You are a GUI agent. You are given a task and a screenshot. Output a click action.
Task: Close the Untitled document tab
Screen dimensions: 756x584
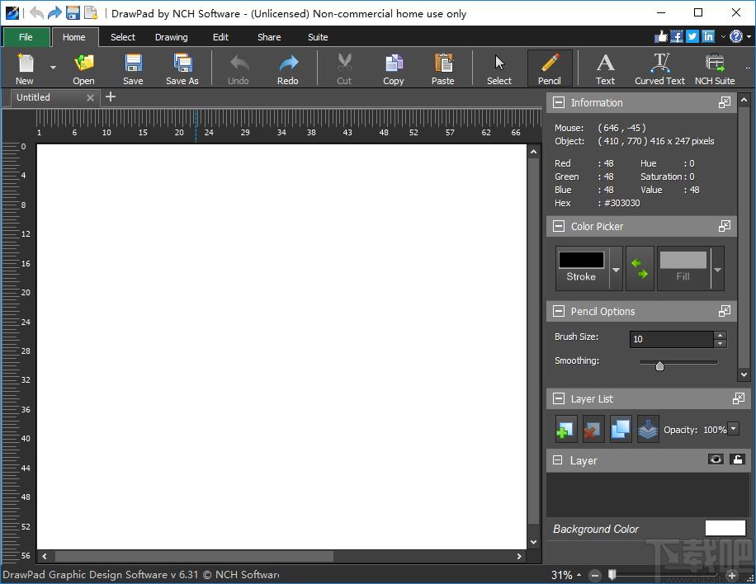coord(90,98)
